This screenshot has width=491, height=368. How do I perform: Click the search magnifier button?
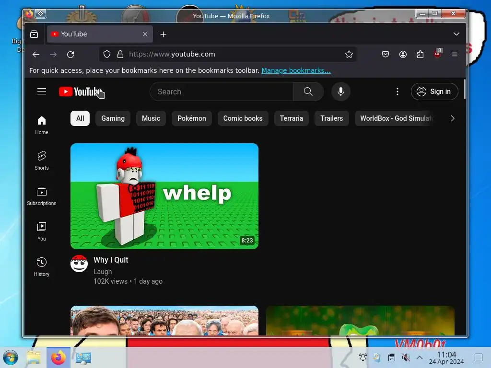308,92
